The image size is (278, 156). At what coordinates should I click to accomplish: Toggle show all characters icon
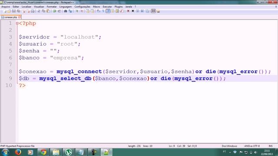(x=103, y=11)
